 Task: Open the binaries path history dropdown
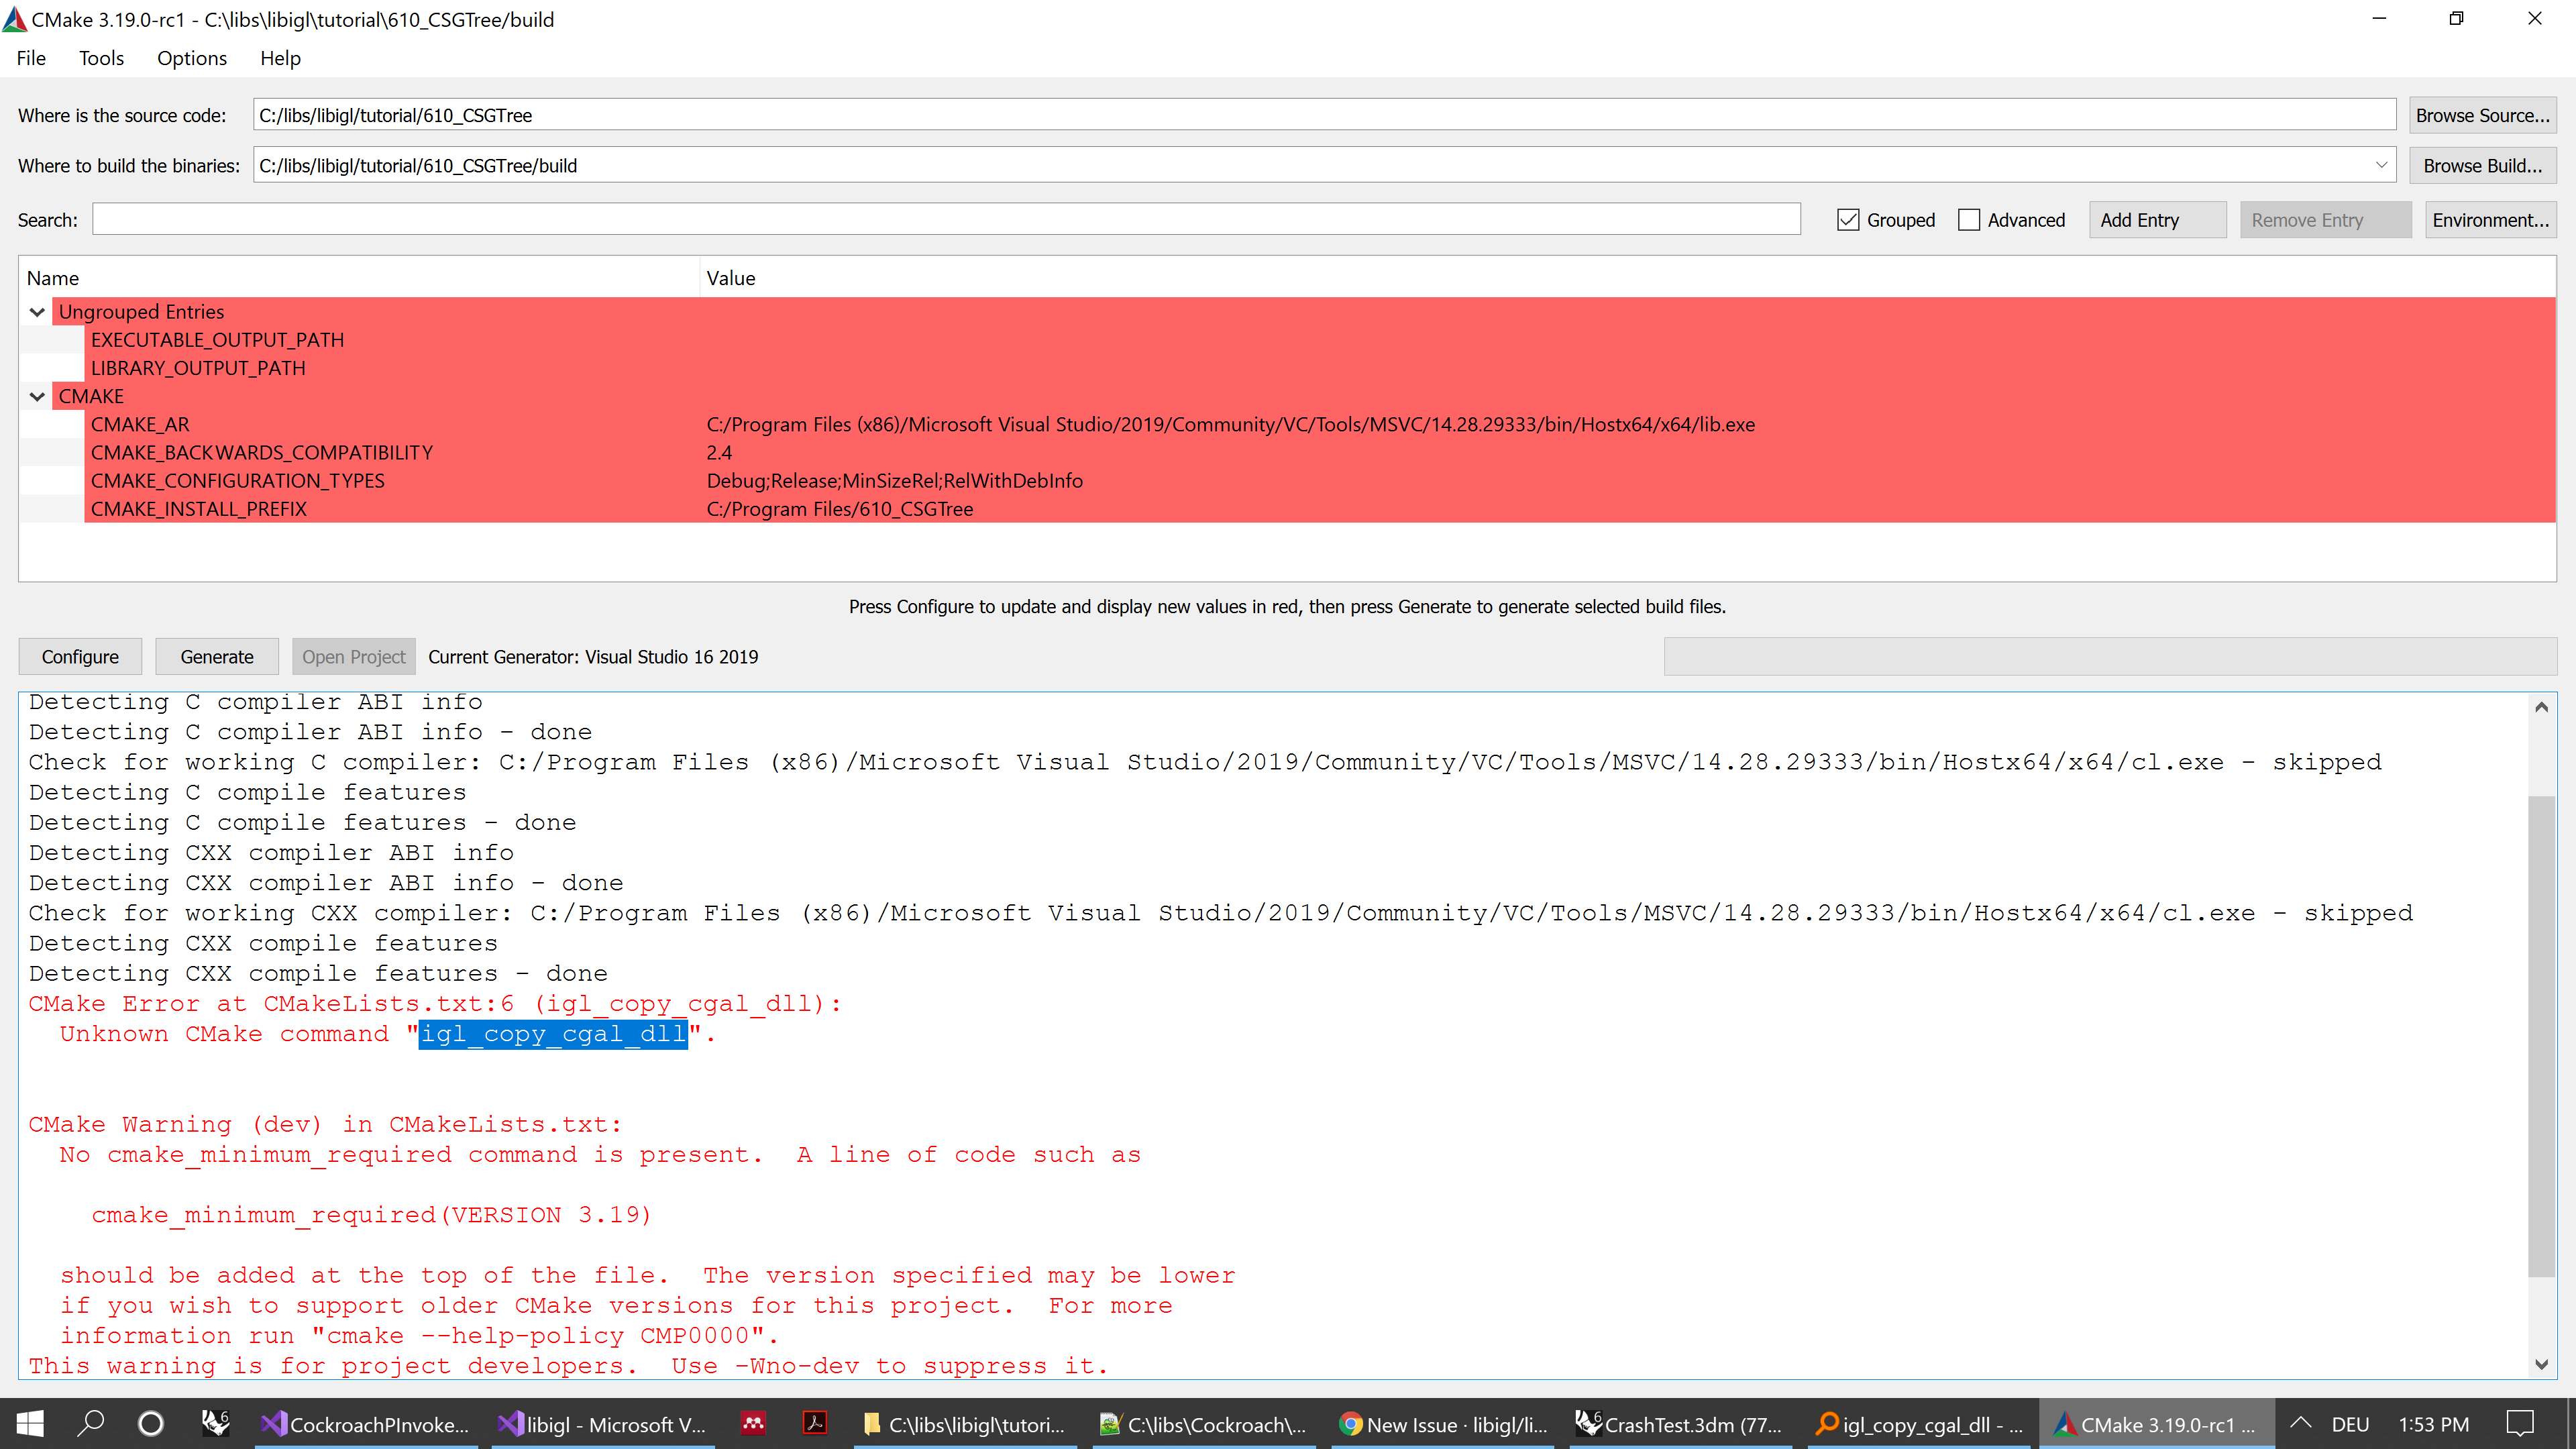2382,164
